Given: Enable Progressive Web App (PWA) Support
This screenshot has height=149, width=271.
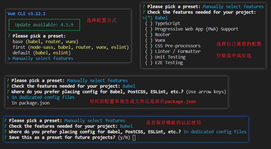Looking at the screenshot, I should pos(149,29).
